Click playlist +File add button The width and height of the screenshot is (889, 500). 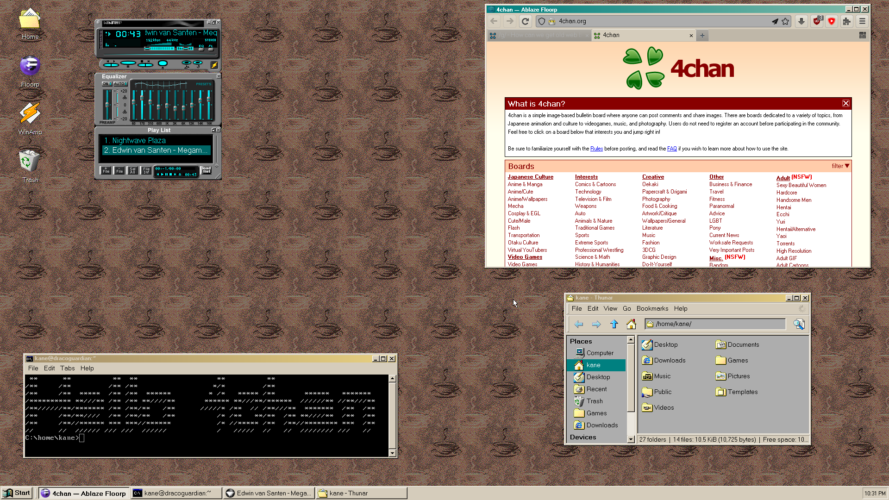106,171
